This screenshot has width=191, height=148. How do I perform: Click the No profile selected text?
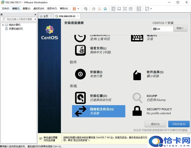coord(159,113)
